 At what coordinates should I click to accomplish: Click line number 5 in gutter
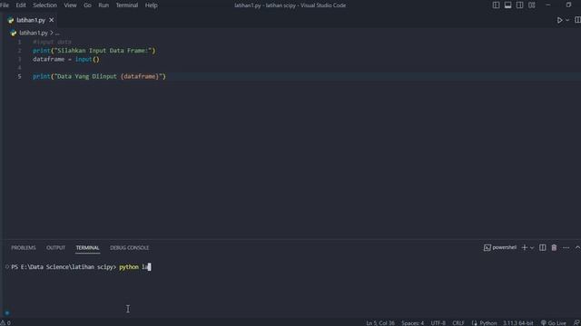[19, 76]
